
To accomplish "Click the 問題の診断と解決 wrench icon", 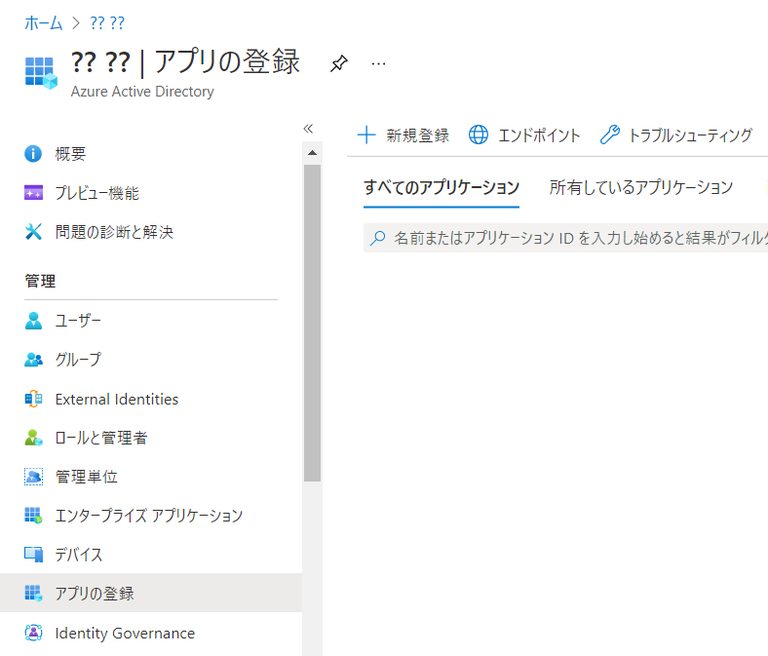I will (33, 232).
